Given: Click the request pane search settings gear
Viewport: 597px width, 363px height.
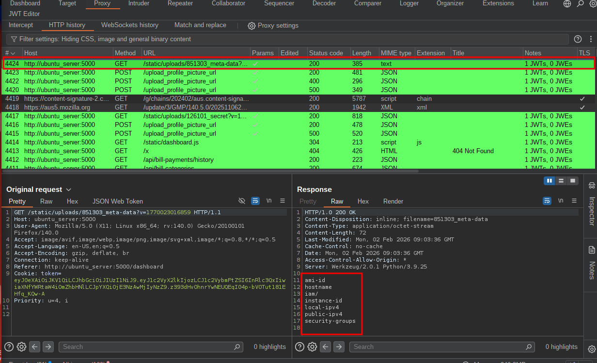Looking at the screenshot, I should coord(21,347).
